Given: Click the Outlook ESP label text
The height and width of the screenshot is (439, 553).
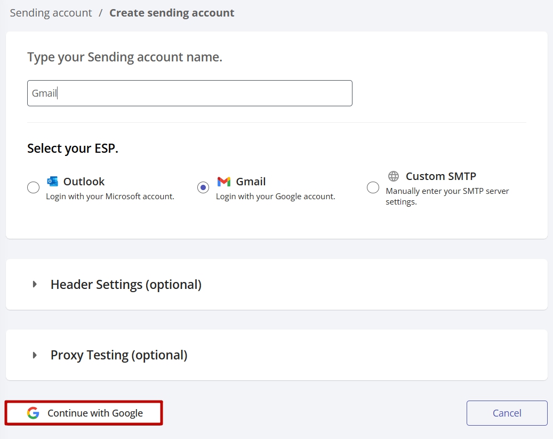Looking at the screenshot, I should coord(84,182).
